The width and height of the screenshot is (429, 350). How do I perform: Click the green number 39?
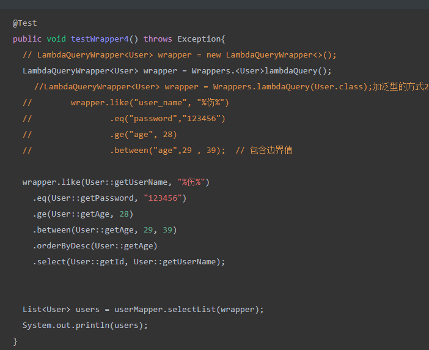tap(167, 229)
